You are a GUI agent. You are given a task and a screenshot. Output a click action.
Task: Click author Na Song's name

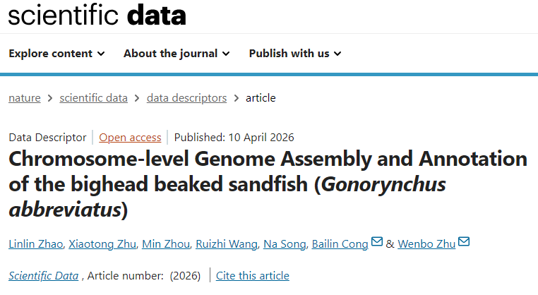click(x=285, y=244)
